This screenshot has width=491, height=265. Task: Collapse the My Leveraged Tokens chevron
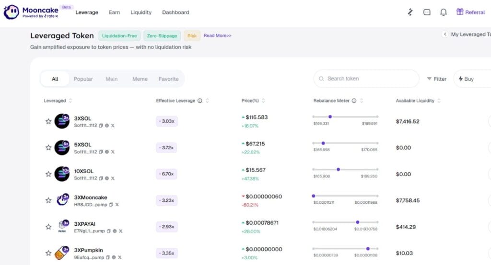444,34
